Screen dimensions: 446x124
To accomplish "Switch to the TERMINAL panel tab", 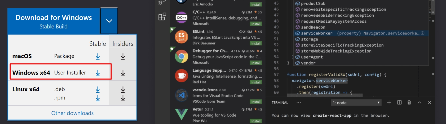I will 280,103.
